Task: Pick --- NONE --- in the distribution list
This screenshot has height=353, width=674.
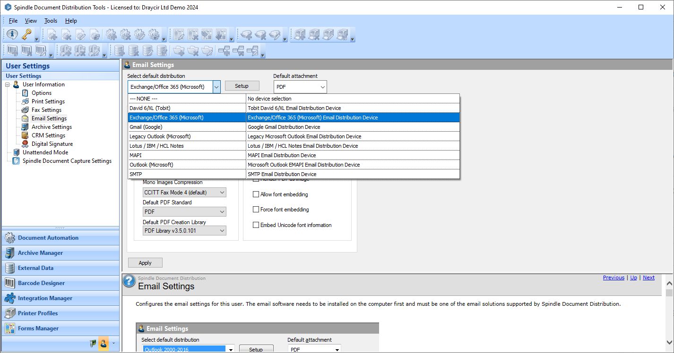Action: pyautogui.click(x=294, y=99)
